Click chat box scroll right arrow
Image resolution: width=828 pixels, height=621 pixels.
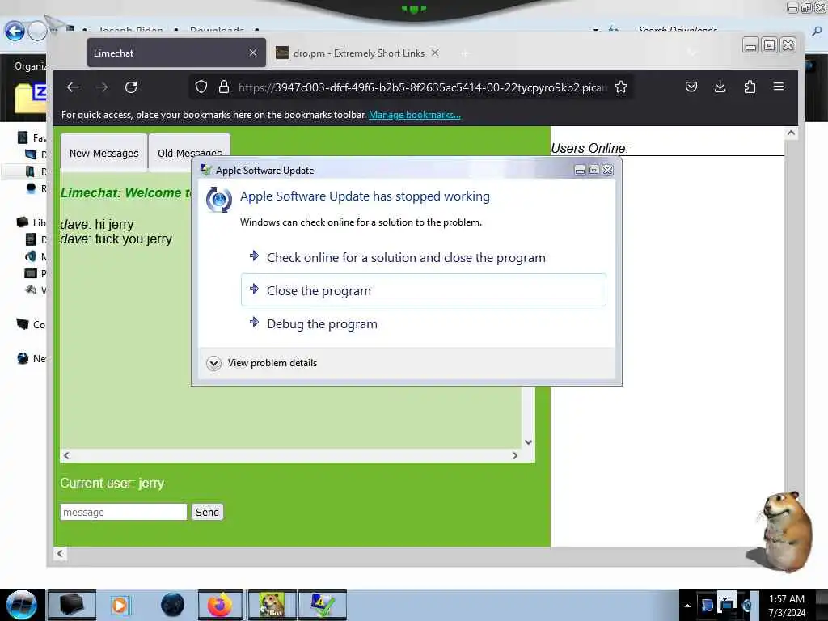(x=515, y=456)
